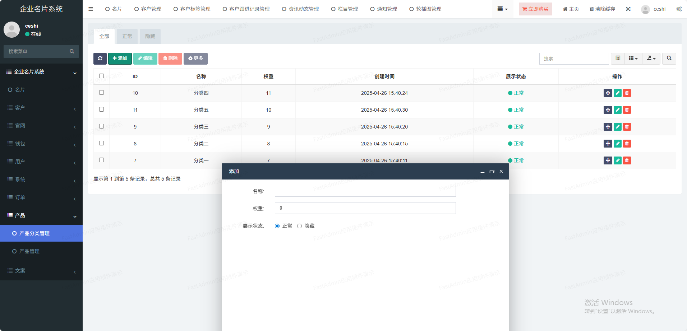Viewport: 687px width, 331px height.
Task: Open the columns visibility dropdown
Action: click(633, 59)
